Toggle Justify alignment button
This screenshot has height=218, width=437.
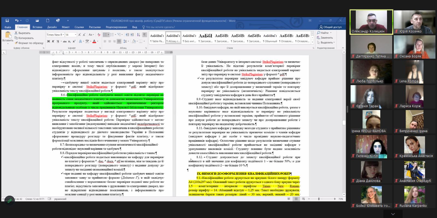click(119, 41)
